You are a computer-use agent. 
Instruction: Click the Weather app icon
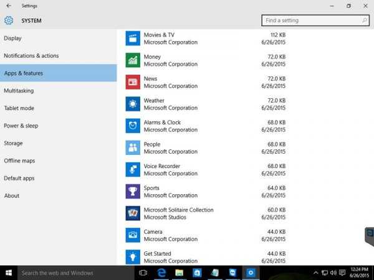[133, 104]
